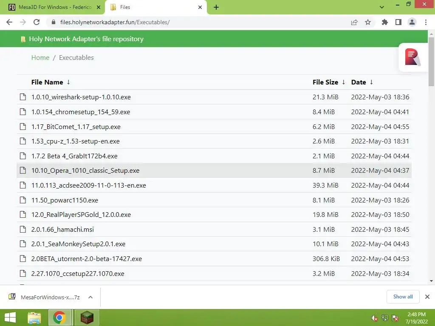
Task: Download 2.27.1070_ccsetup227.1070.exe
Action: tap(78, 274)
